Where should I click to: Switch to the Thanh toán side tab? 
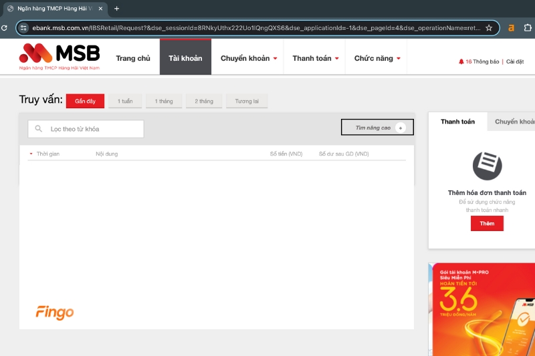tap(457, 122)
